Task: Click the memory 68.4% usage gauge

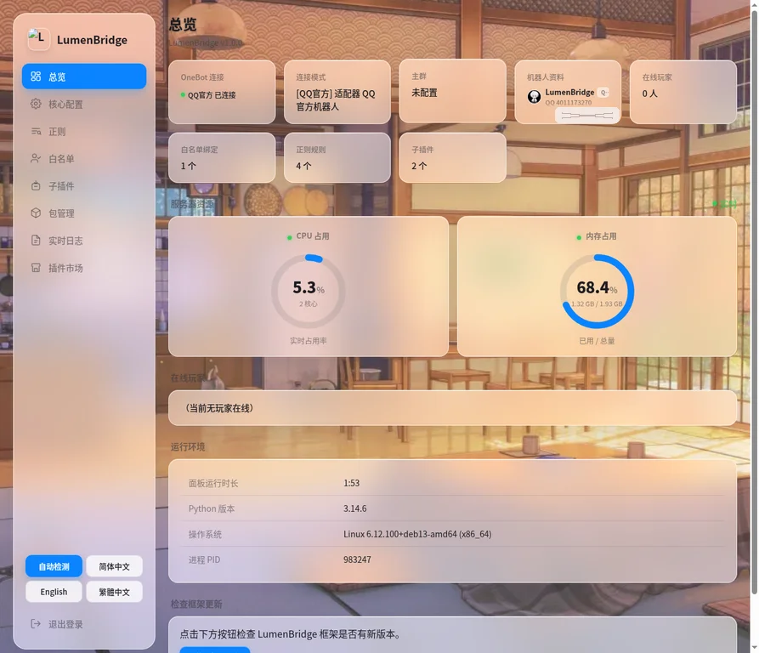Action: click(x=597, y=292)
